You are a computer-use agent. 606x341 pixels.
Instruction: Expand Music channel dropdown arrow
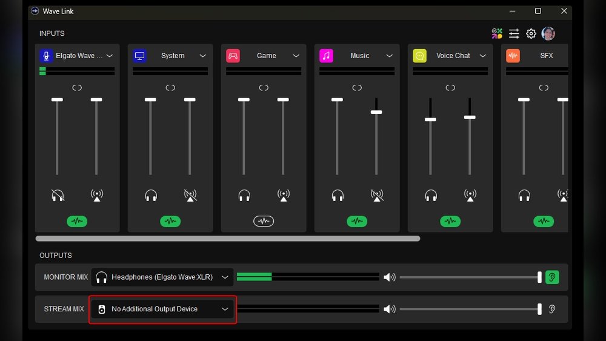pyautogui.click(x=390, y=56)
